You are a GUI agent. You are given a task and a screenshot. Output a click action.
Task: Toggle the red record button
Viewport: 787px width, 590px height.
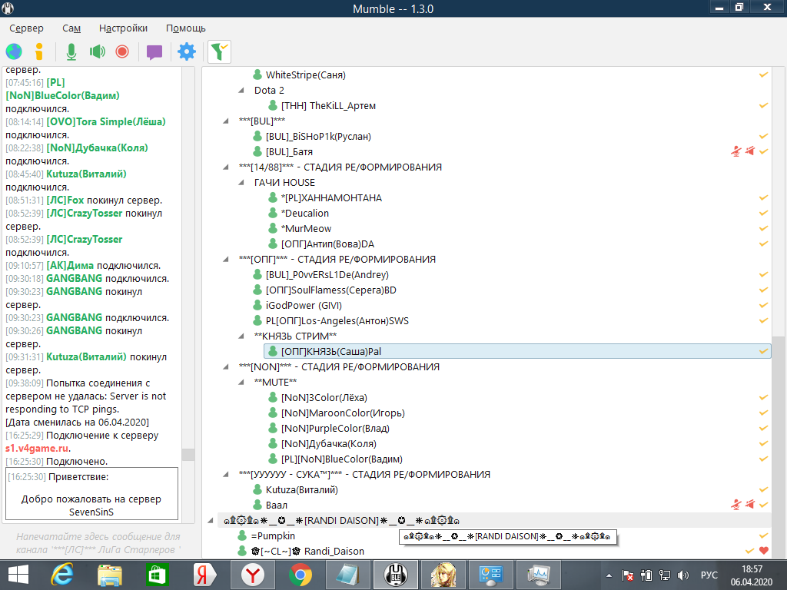[121, 51]
